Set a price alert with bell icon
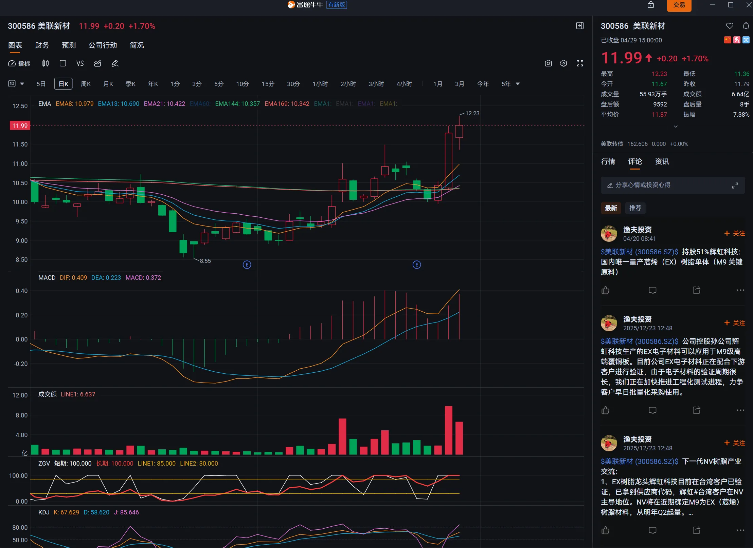 click(746, 26)
